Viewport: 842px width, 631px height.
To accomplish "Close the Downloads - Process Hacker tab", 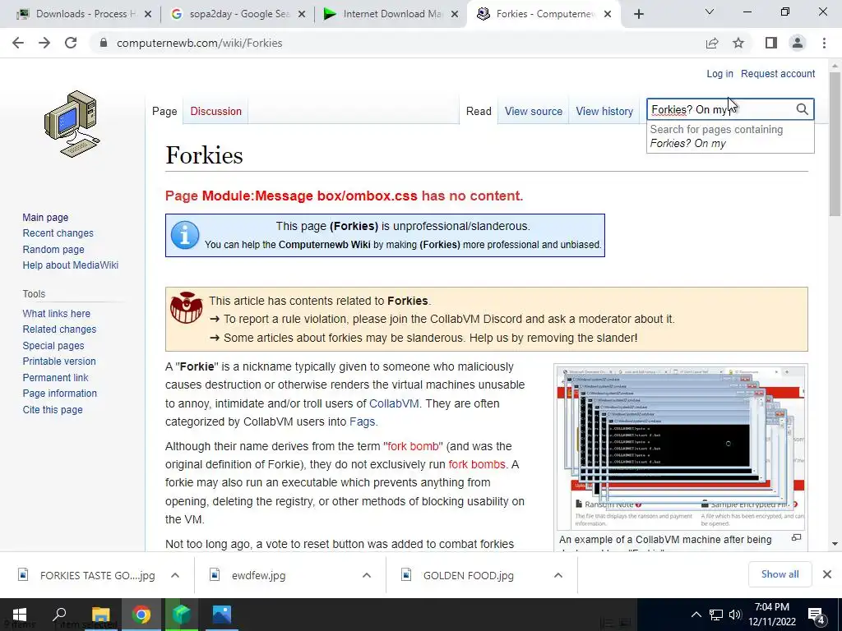I will [x=148, y=14].
